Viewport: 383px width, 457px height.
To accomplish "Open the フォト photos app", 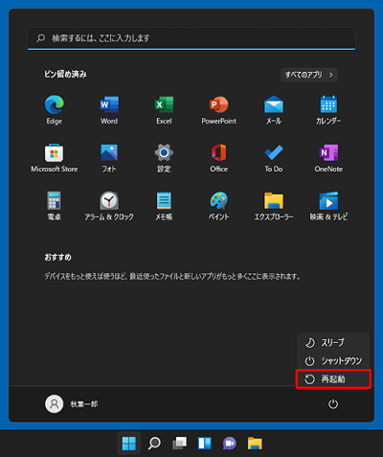I will (x=109, y=158).
